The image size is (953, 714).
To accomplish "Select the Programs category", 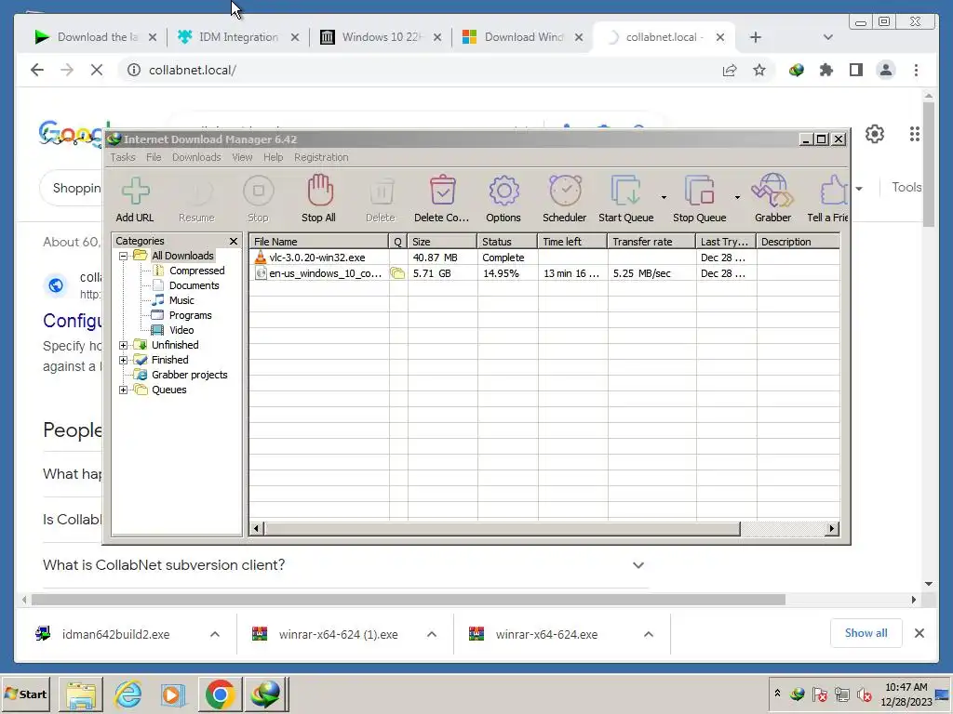I will [x=190, y=316].
